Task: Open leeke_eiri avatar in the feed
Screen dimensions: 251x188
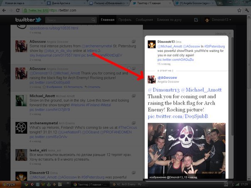Action: (21, 155)
